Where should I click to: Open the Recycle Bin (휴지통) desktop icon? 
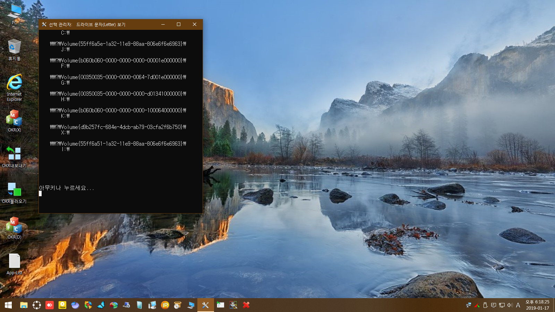[14, 50]
